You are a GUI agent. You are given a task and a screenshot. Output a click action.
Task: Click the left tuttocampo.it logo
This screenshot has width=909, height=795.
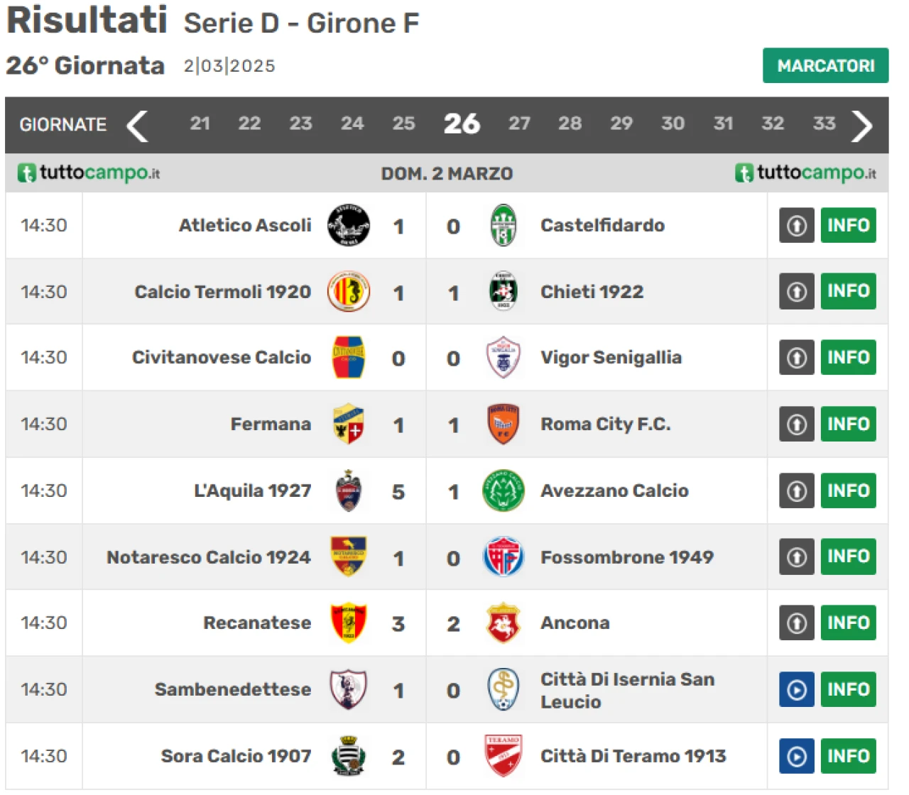(89, 172)
